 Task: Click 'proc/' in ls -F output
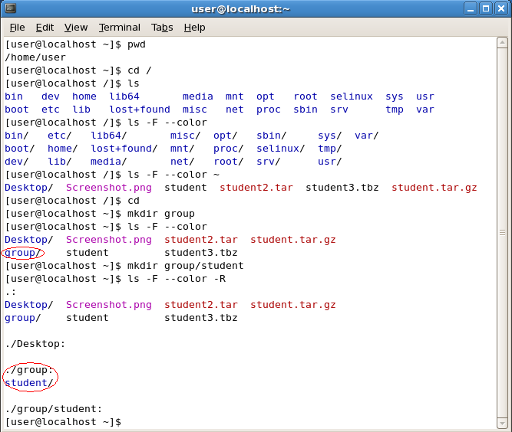[229, 149]
